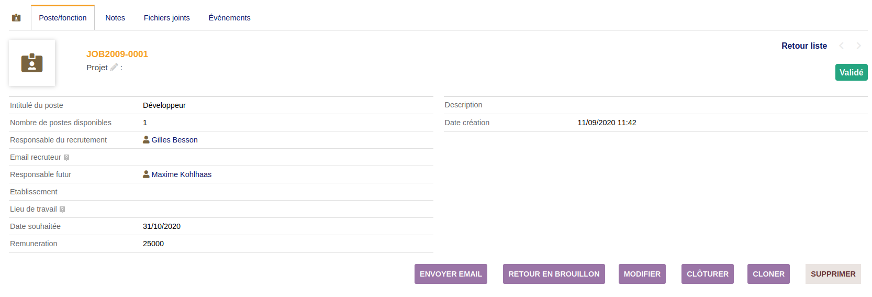Viewport: 872px width, 297px height.
Task: Switch to the Notes tab
Action: 115,18
